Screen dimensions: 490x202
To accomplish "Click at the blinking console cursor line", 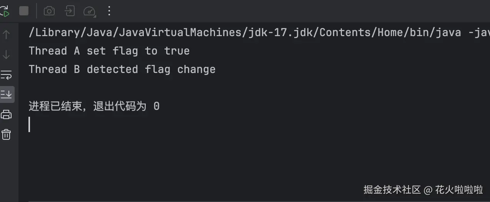I will tap(30, 124).
